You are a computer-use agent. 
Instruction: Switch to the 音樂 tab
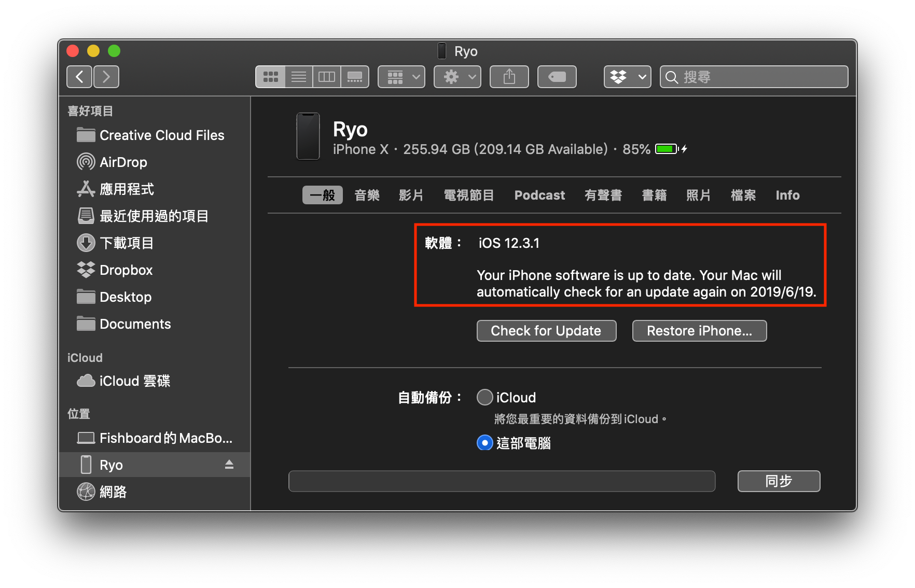point(367,195)
